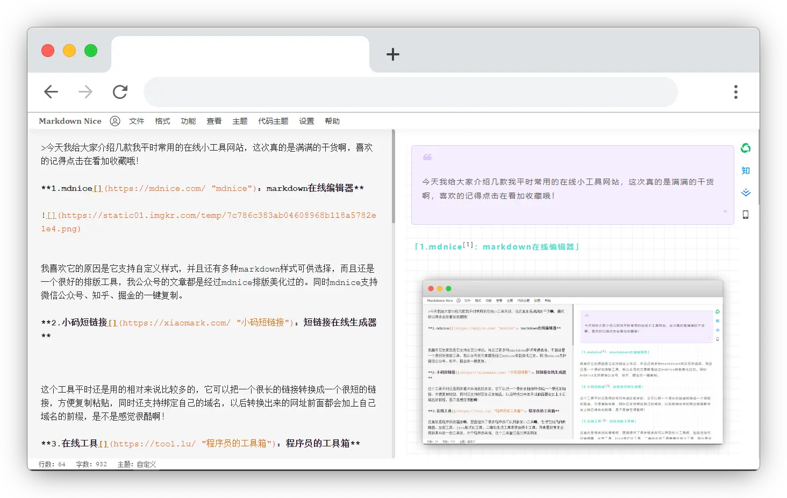Copy for Zhihu with the 知 icon

tap(746, 170)
